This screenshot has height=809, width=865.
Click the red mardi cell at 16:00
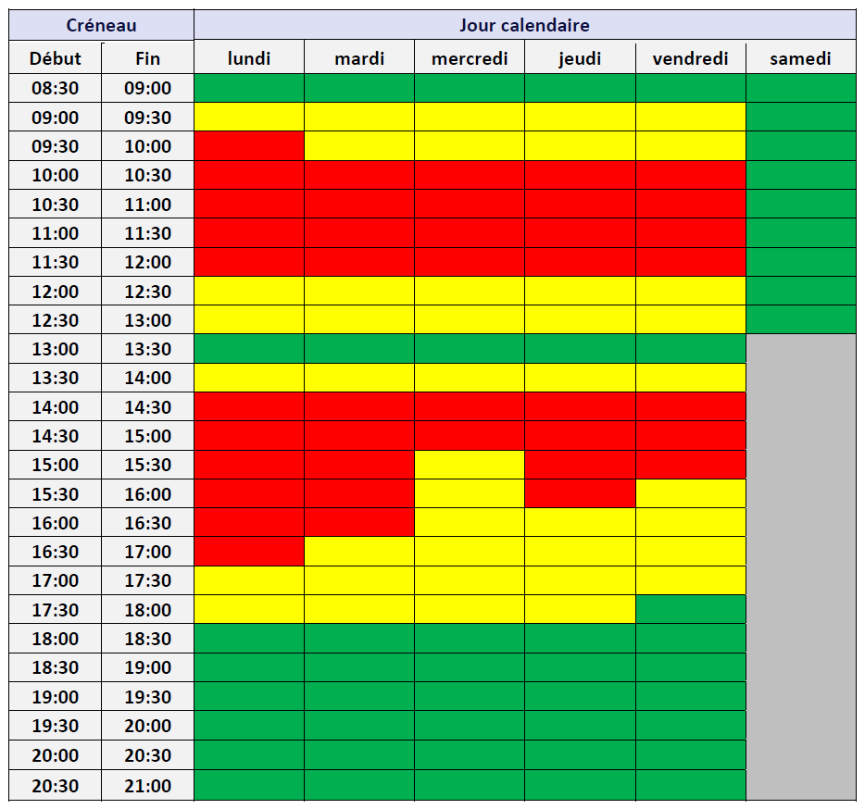coord(359,523)
